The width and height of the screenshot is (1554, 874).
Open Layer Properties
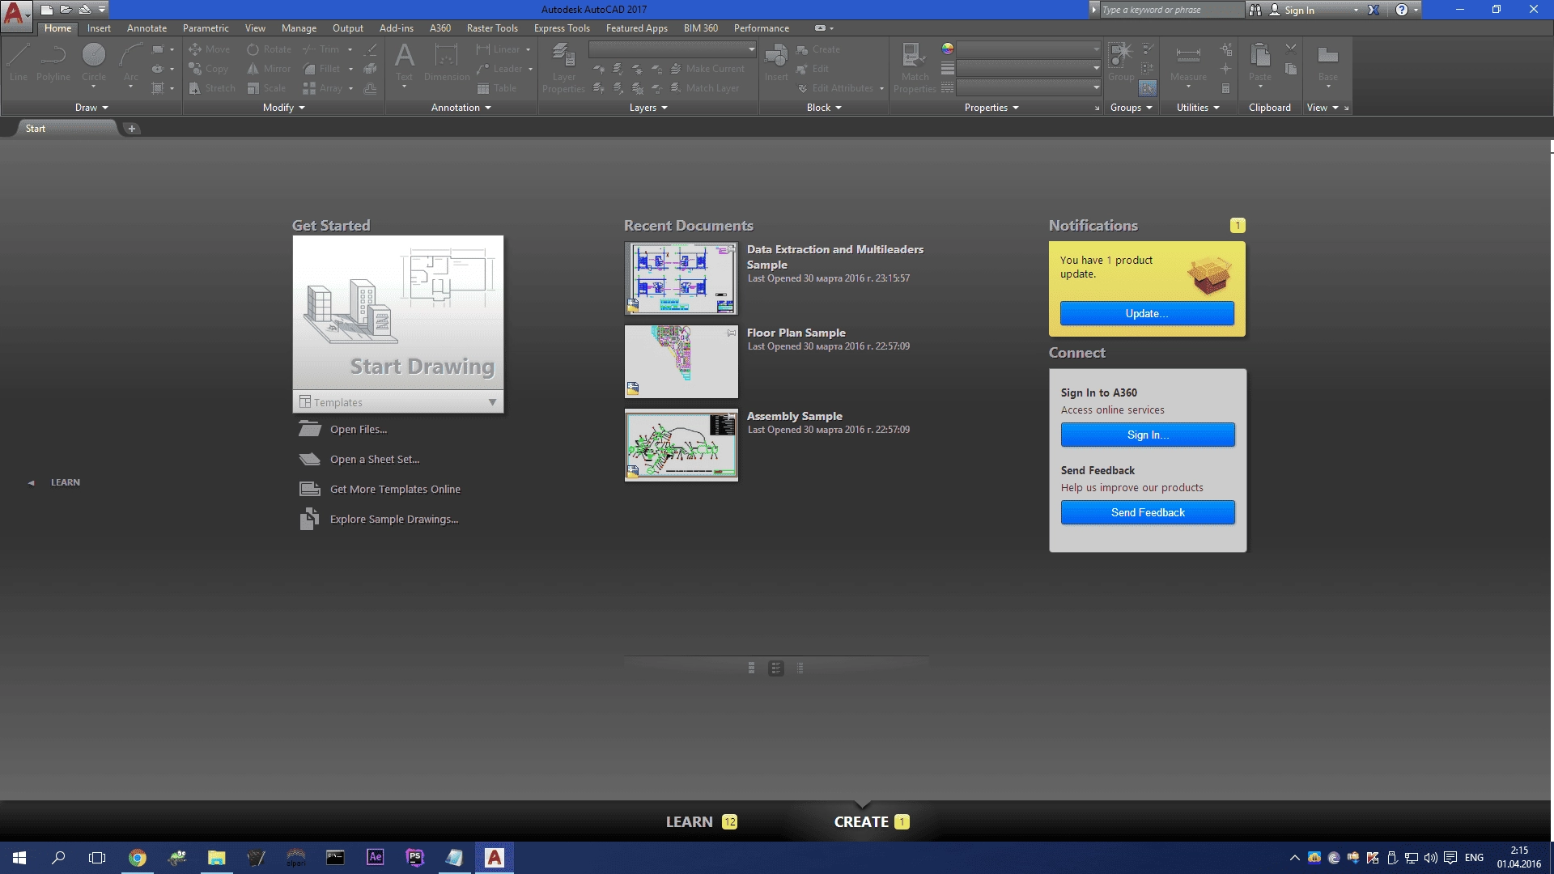pos(563,69)
